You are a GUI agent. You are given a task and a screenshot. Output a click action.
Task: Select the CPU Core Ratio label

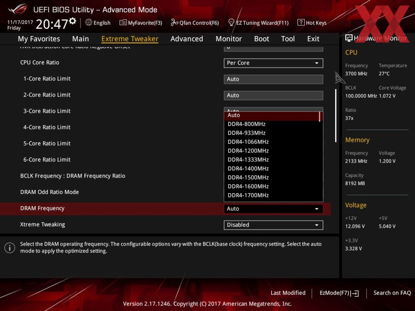[40, 63]
